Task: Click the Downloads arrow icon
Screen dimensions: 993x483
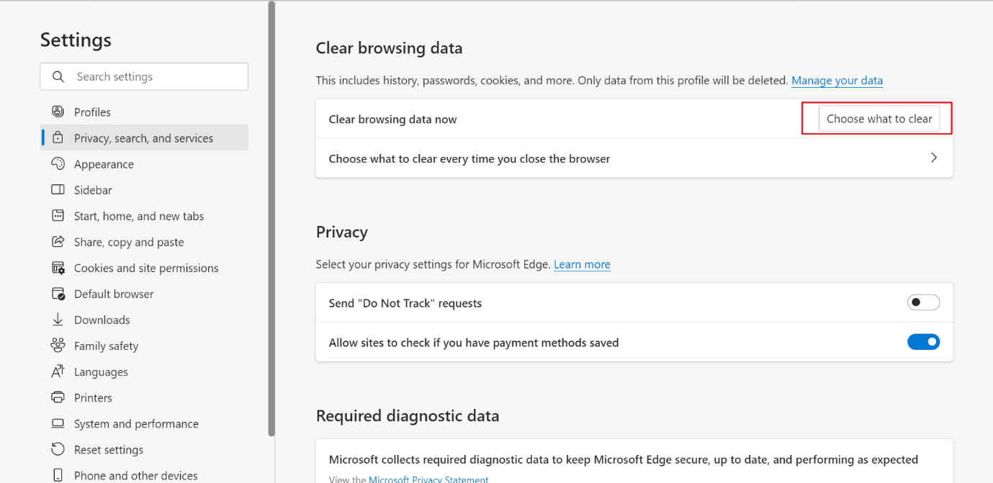Action: (x=58, y=319)
